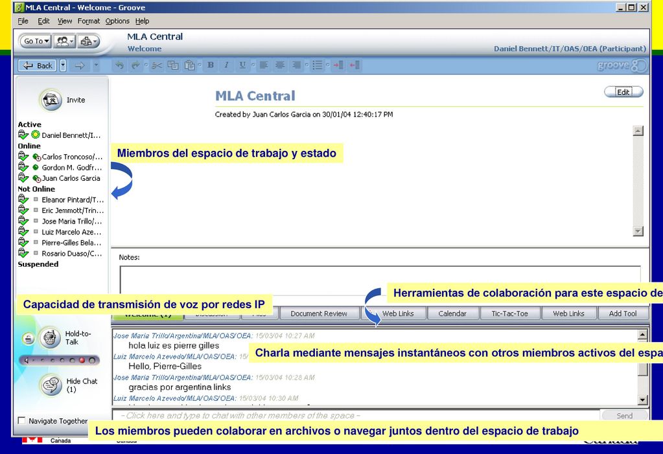The height and width of the screenshot is (454, 663).
Task: Click the Hide Chat speech-bubble icon
Action: point(51,385)
